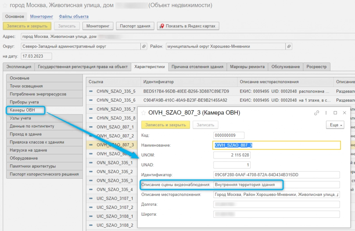Click Записать и закрыть in camera dialog
Screen dimensions: 355x231
pos(165,125)
